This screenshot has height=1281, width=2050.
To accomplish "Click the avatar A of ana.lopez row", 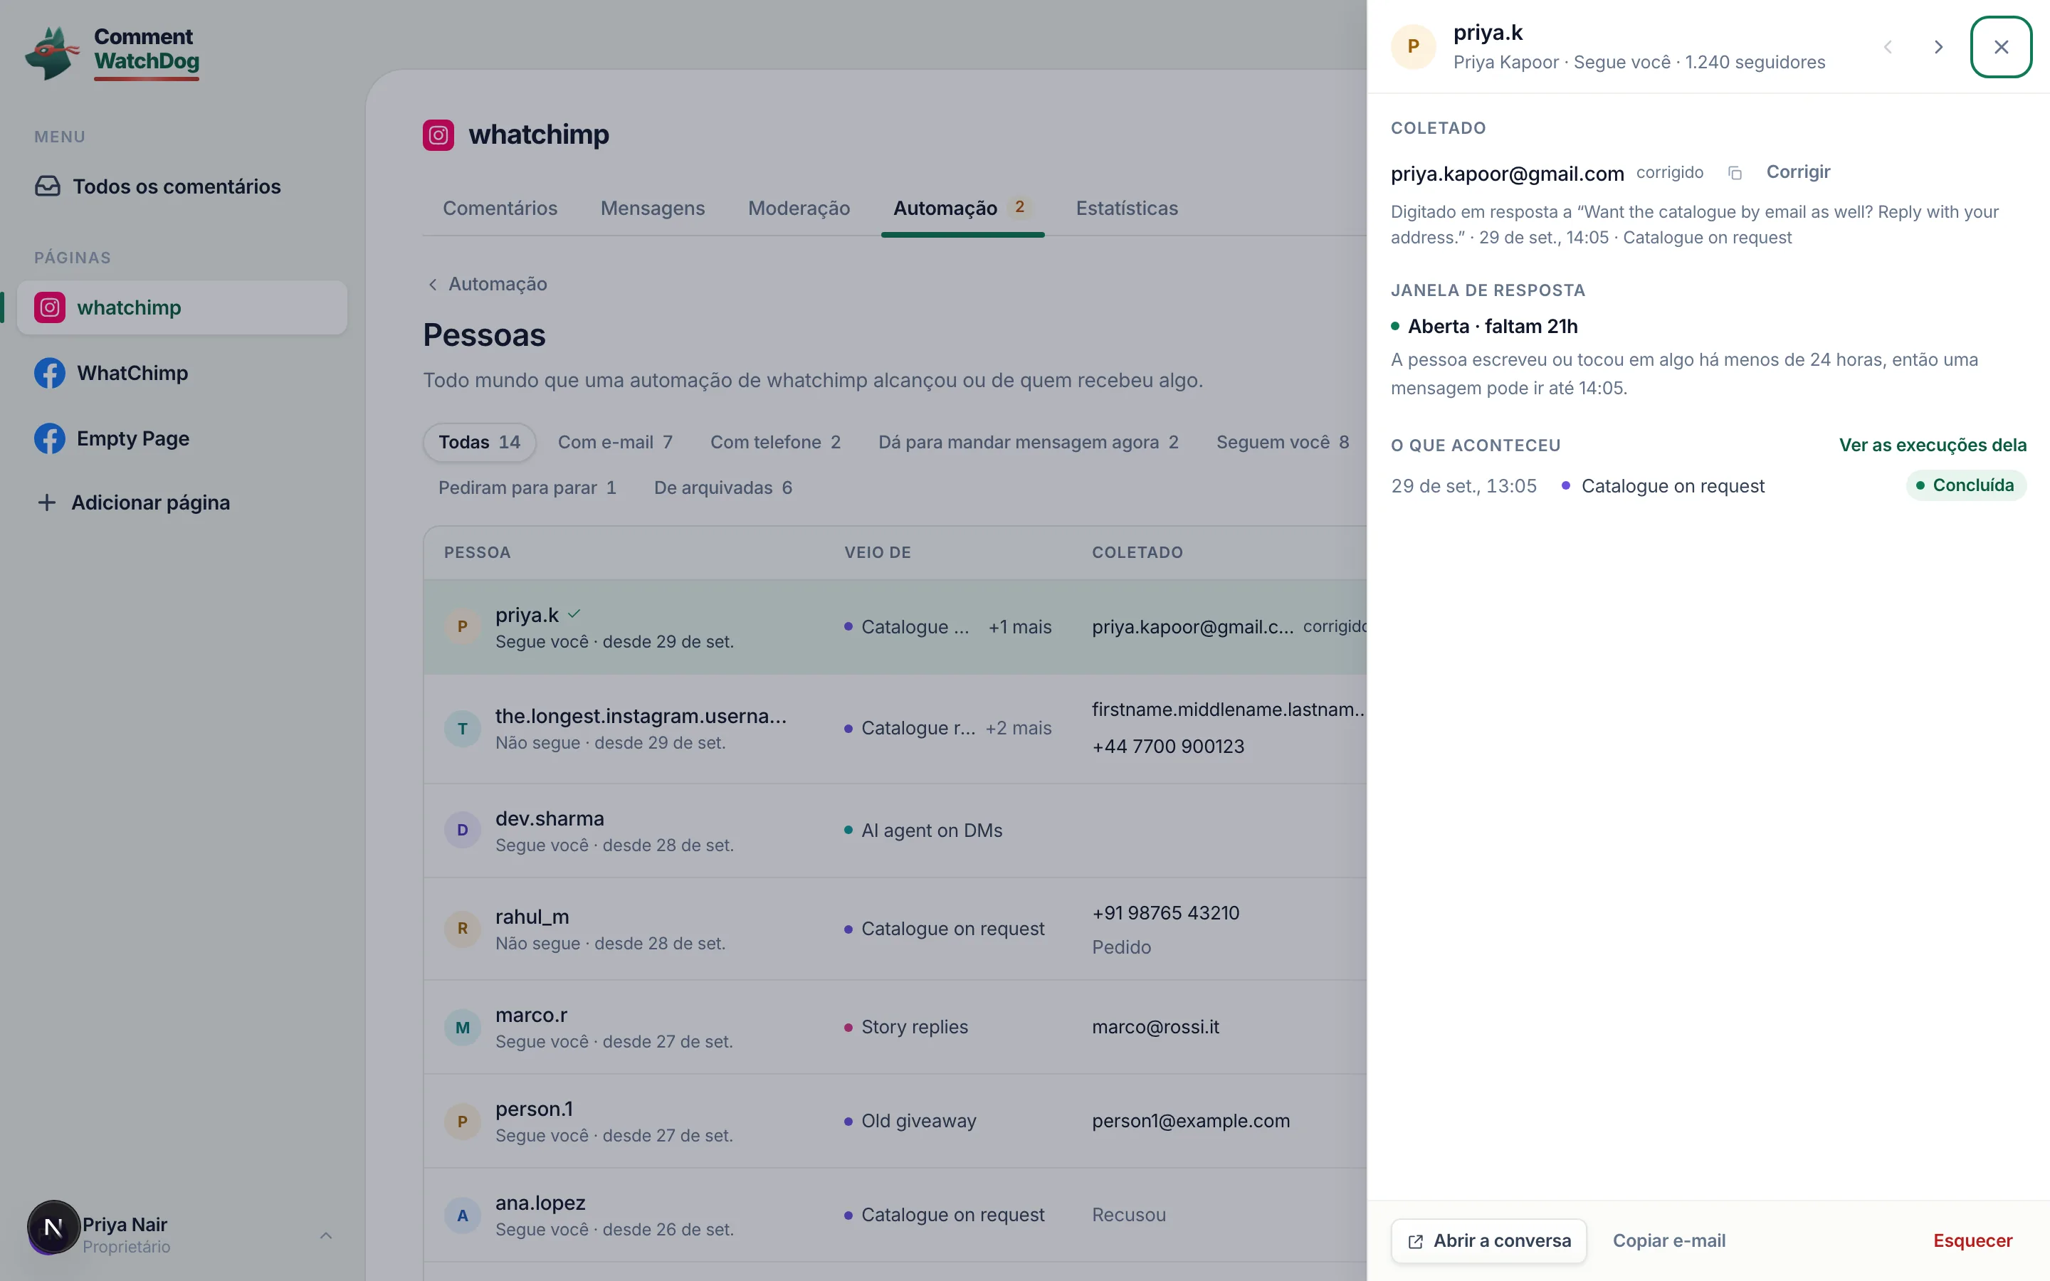I will coord(463,1216).
